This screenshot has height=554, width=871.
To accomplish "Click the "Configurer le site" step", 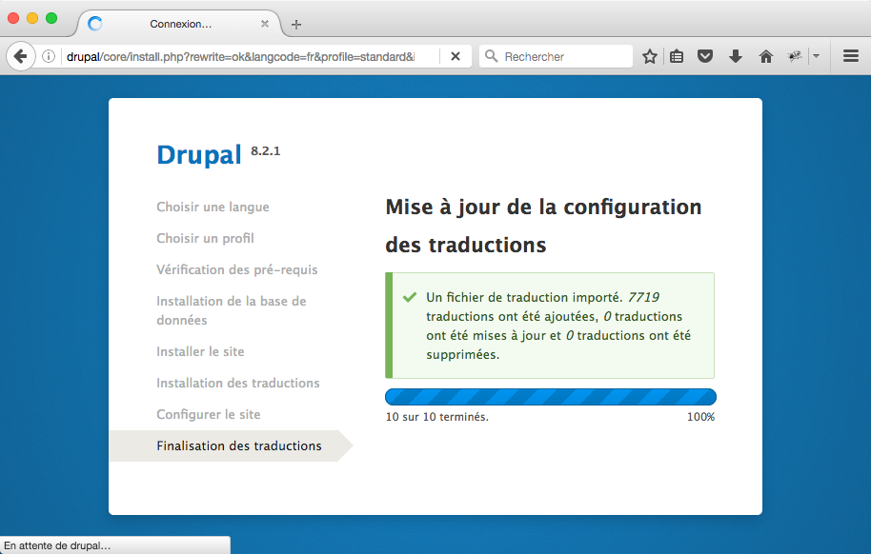I will [209, 415].
